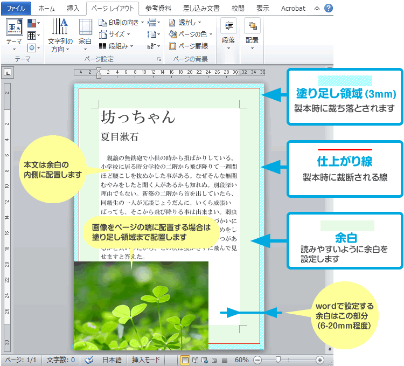
Task: Click the zoom out minus button
Action: [257, 360]
